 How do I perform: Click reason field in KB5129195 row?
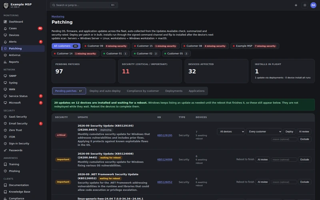(284, 139)
